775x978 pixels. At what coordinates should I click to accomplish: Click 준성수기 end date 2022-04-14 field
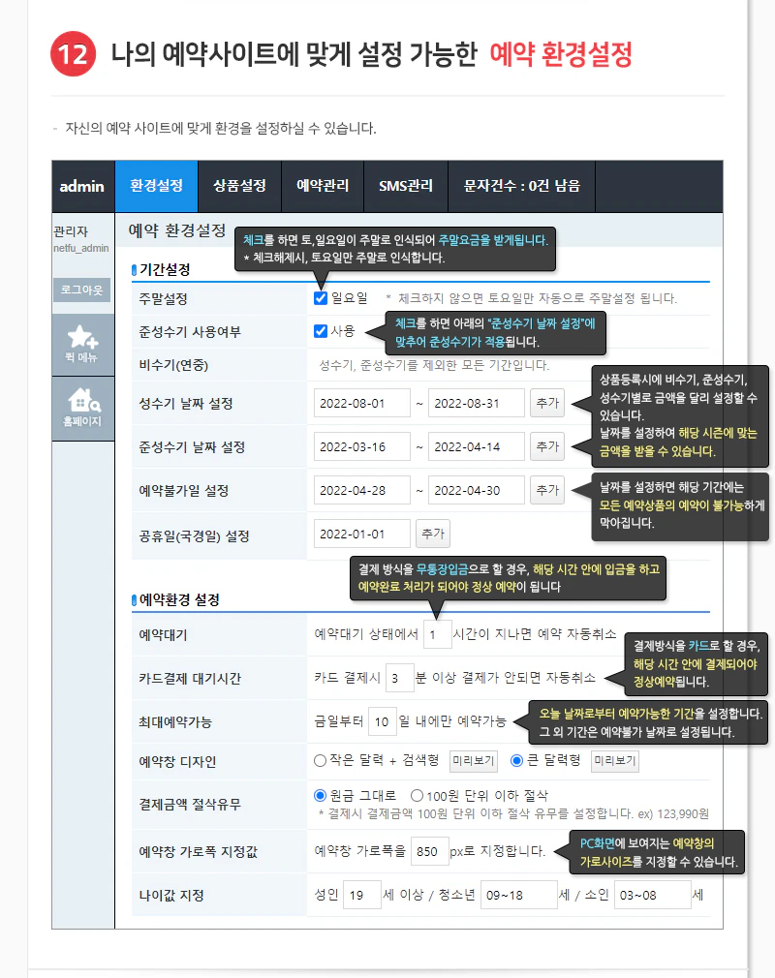pyautogui.click(x=476, y=446)
